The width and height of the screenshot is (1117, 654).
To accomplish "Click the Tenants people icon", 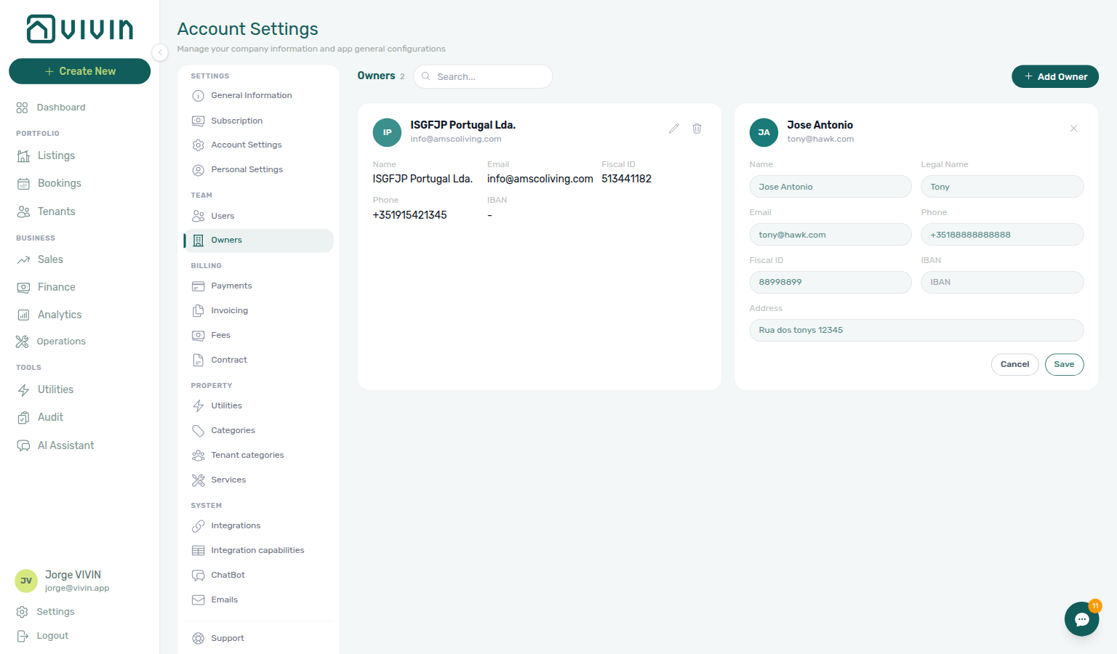I will [x=23, y=211].
